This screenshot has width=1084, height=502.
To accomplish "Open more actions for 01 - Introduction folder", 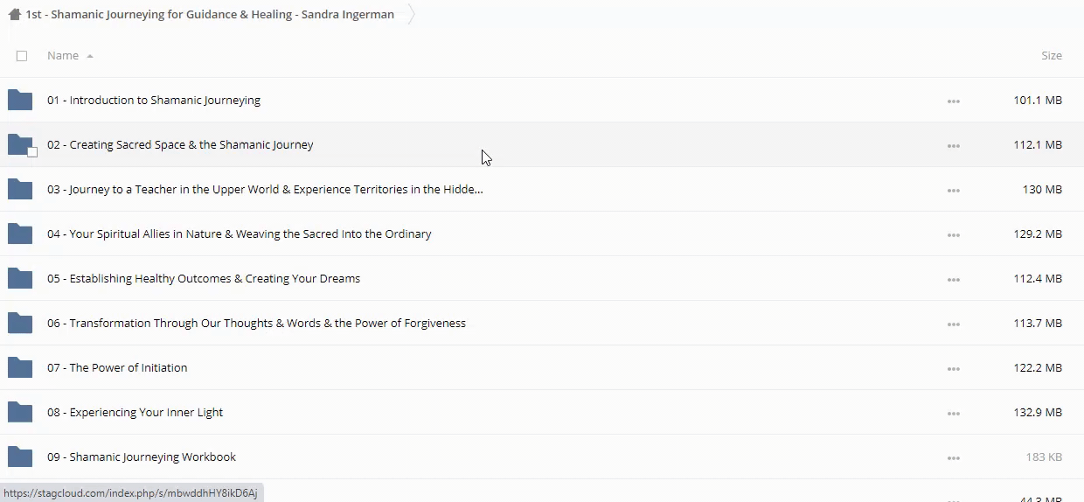I will point(953,101).
